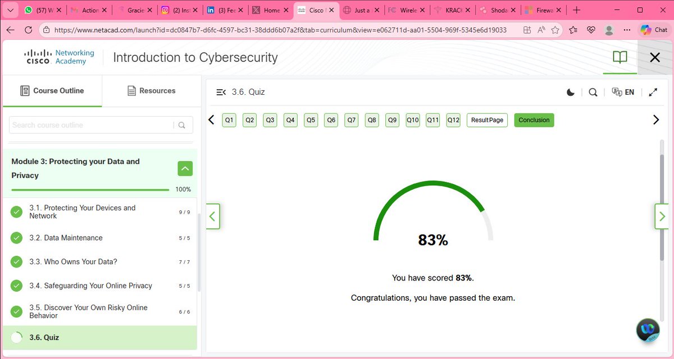Open 3.4 Safeguarding Your Online Privacy

click(101, 286)
